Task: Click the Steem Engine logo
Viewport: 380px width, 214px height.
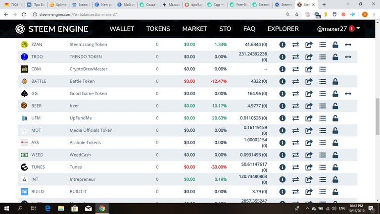Action: pos(51,29)
